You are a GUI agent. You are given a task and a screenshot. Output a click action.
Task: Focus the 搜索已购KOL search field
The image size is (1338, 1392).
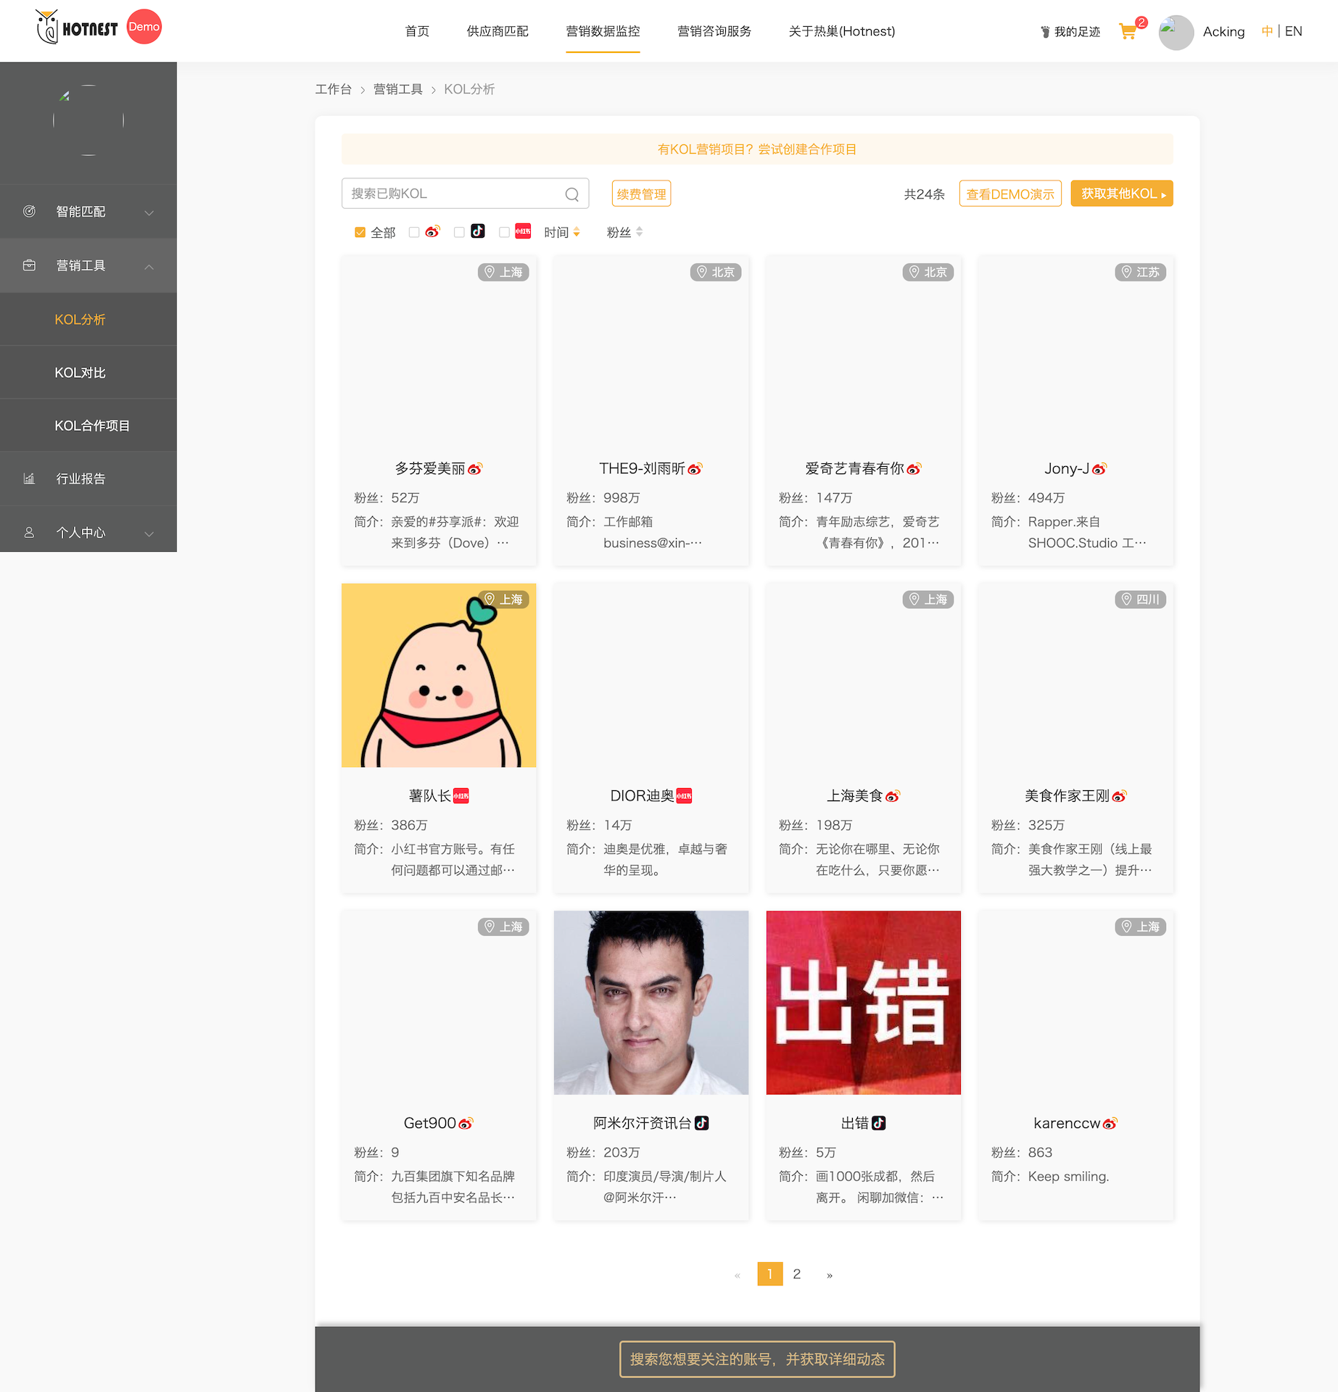pos(453,194)
